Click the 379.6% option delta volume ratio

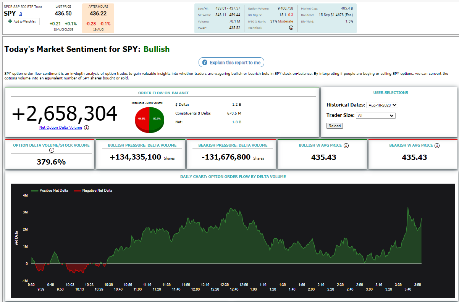tap(52, 162)
